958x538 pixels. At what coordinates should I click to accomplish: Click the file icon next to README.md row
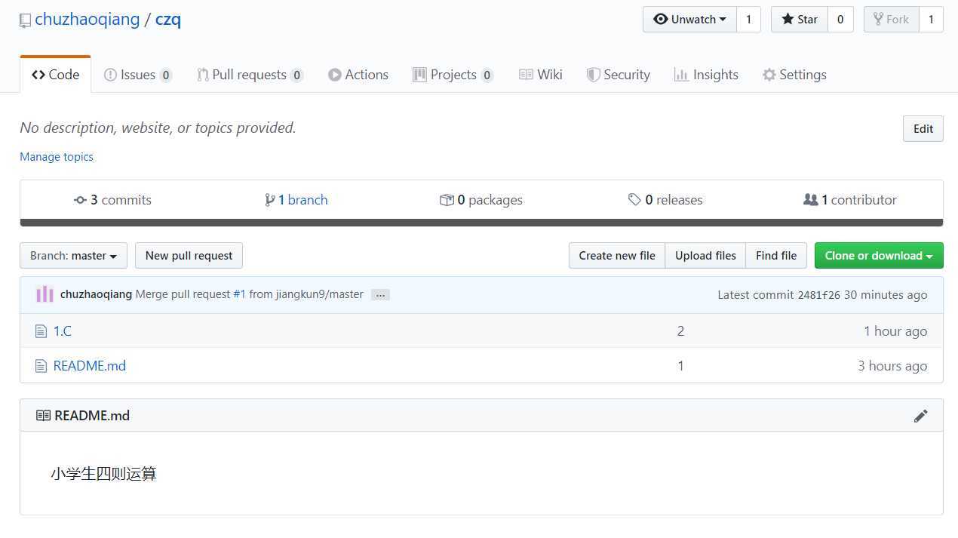click(x=41, y=366)
